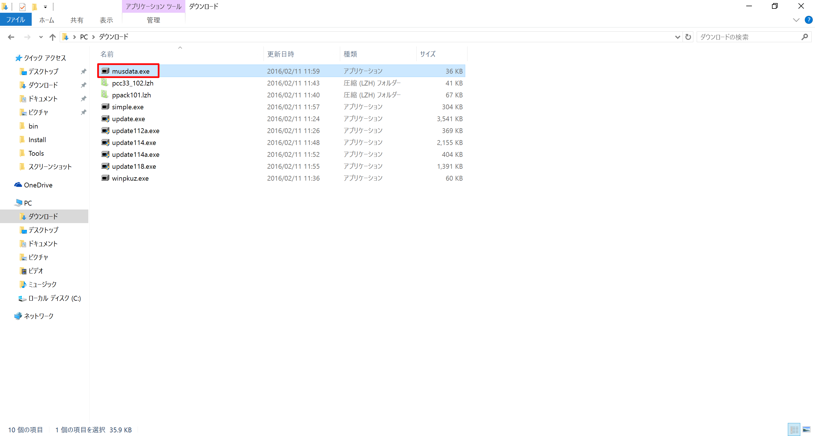
Task: Open pinned ピクチャ under Quick Access
Action: 38,112
